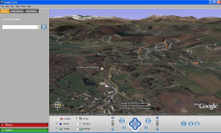This screenshot has width=221, height=133.
Task: Open the Add menu
Action: 17,6
